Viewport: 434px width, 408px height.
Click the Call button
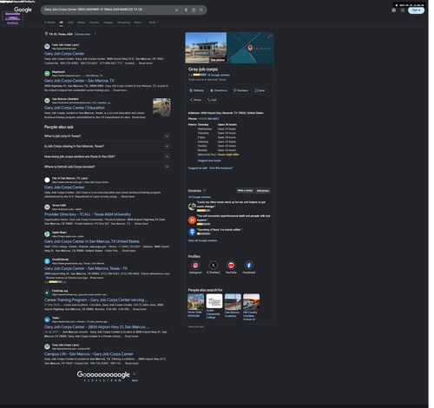(212, 100)
